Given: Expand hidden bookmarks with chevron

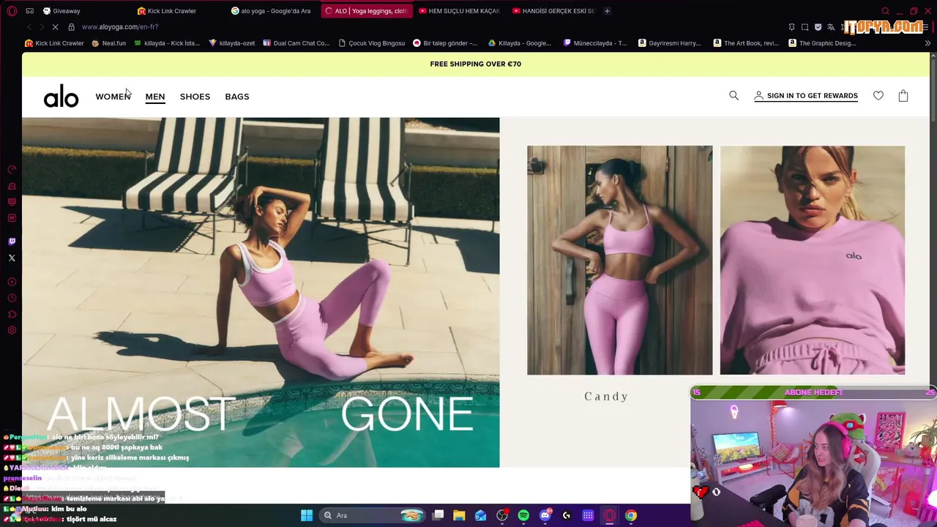Looking at the screenshot, I should (x=927, y=43).
